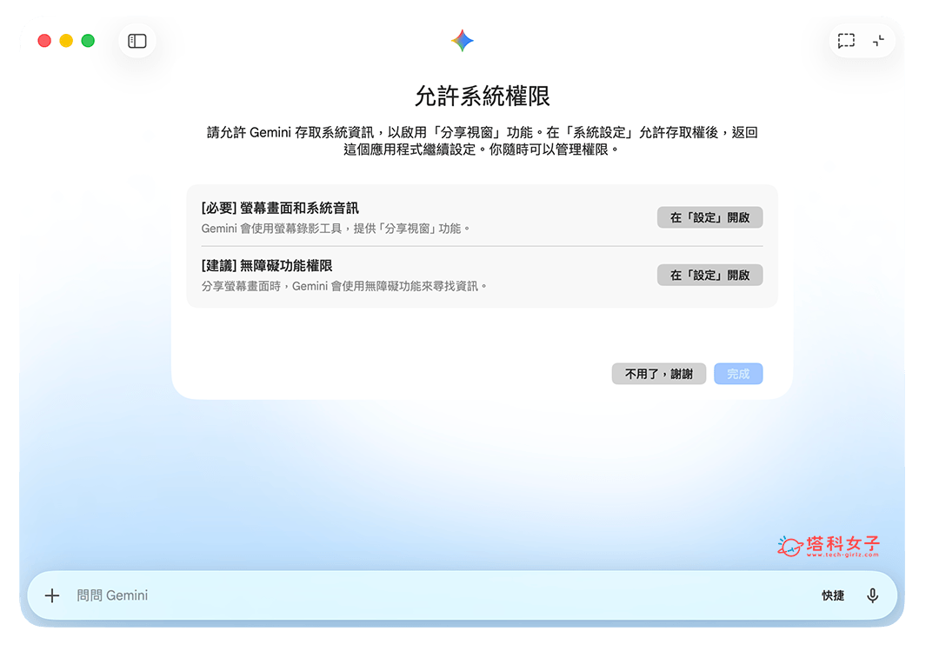Click the permission dialog description text
The height and width of the screenshot is (651, 939).
469,143
